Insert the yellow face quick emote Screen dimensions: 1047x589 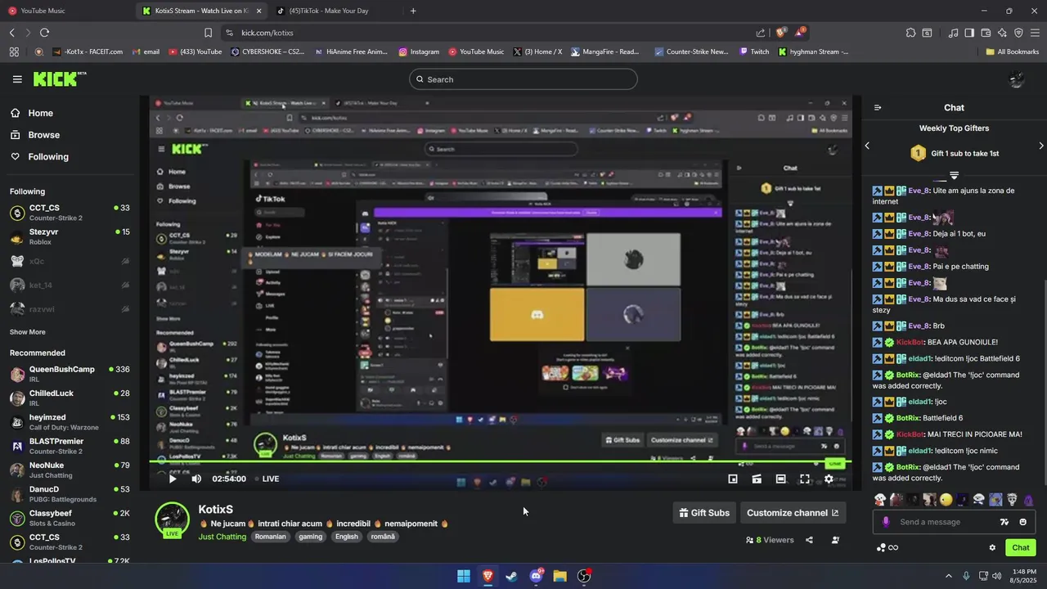click(x=946, y=500)
